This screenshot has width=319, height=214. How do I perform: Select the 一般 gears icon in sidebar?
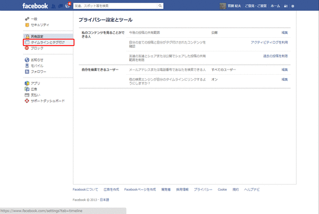27,19
